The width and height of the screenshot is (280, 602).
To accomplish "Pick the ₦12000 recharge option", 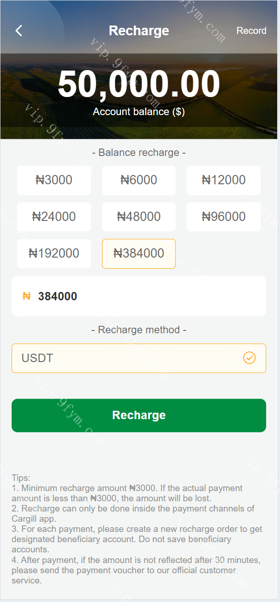I will coord(223,180).
